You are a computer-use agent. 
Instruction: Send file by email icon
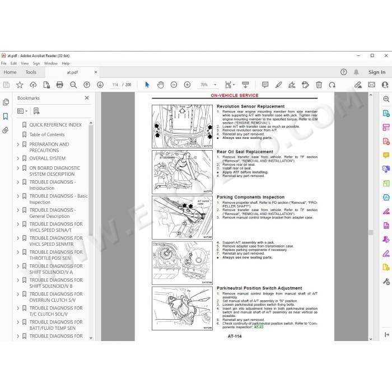[371, 85]
